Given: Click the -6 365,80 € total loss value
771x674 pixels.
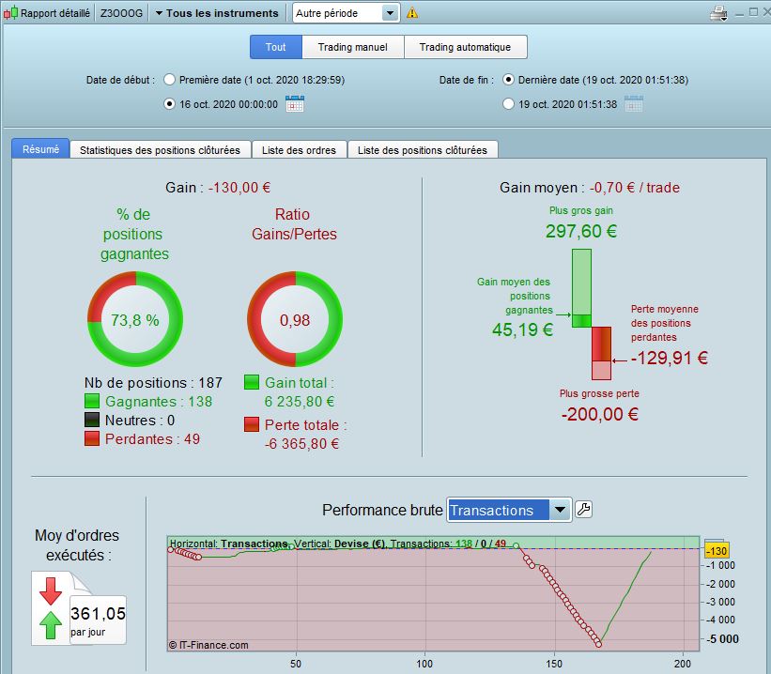Looking at the screenshot, I should point(301,443).
